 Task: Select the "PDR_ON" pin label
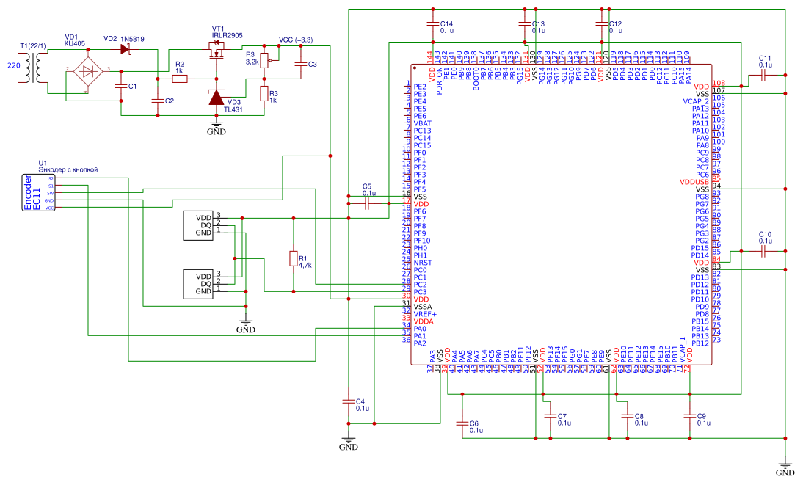point(440,81)
